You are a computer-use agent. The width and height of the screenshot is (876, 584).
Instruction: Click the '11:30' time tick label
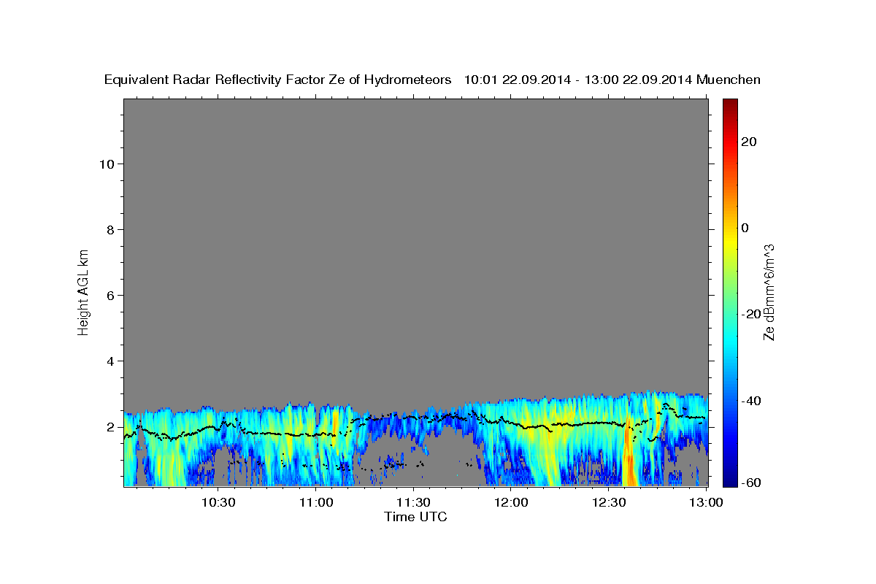(x=413, y=502)
